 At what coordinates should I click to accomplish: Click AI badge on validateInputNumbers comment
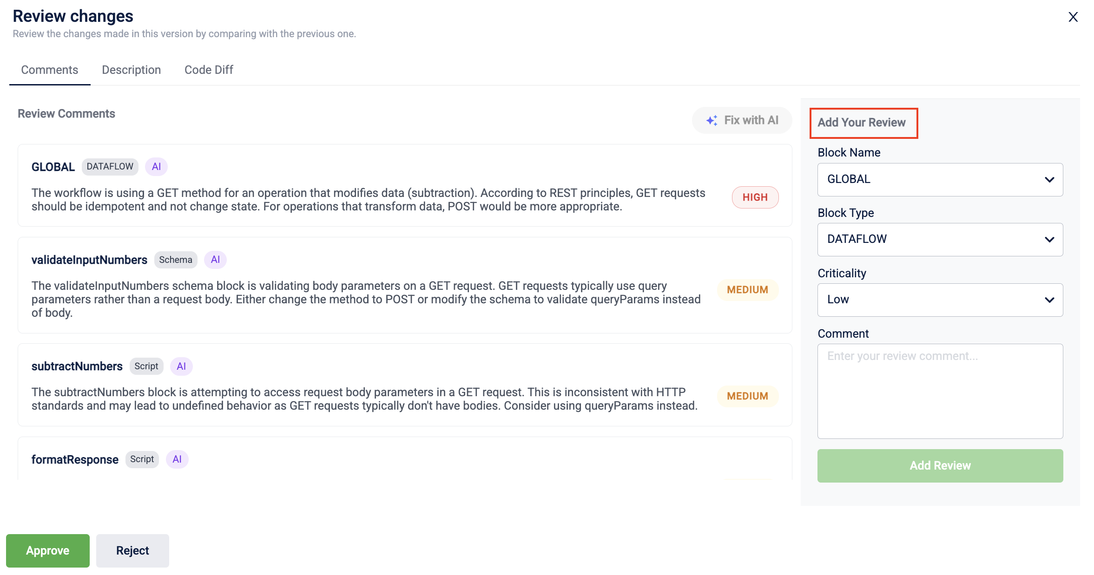click(215, 260)
